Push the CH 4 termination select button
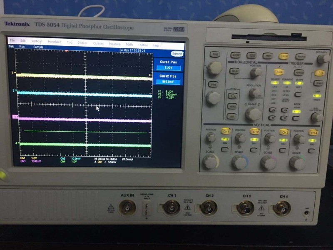This screenshot has height=250, width=333. pos(311,151)
